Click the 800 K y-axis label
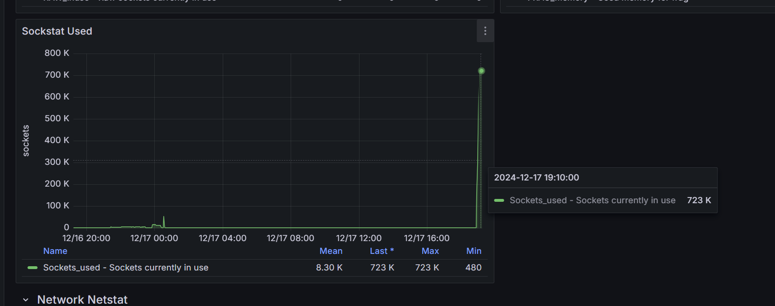 [57, 53]
